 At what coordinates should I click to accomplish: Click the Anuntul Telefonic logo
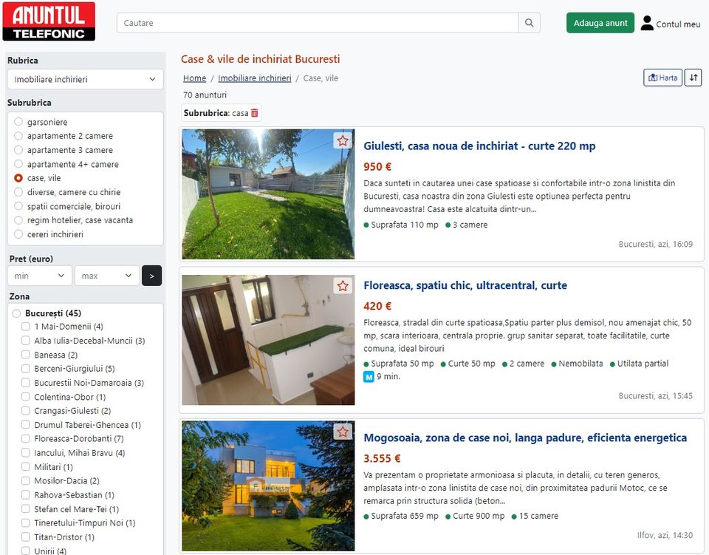click(49, 21)
